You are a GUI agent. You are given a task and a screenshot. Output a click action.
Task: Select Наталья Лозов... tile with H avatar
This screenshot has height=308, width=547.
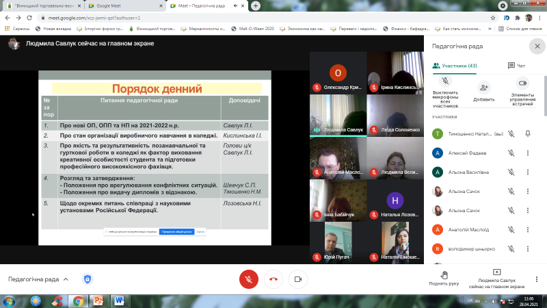(x=395, y=201)
